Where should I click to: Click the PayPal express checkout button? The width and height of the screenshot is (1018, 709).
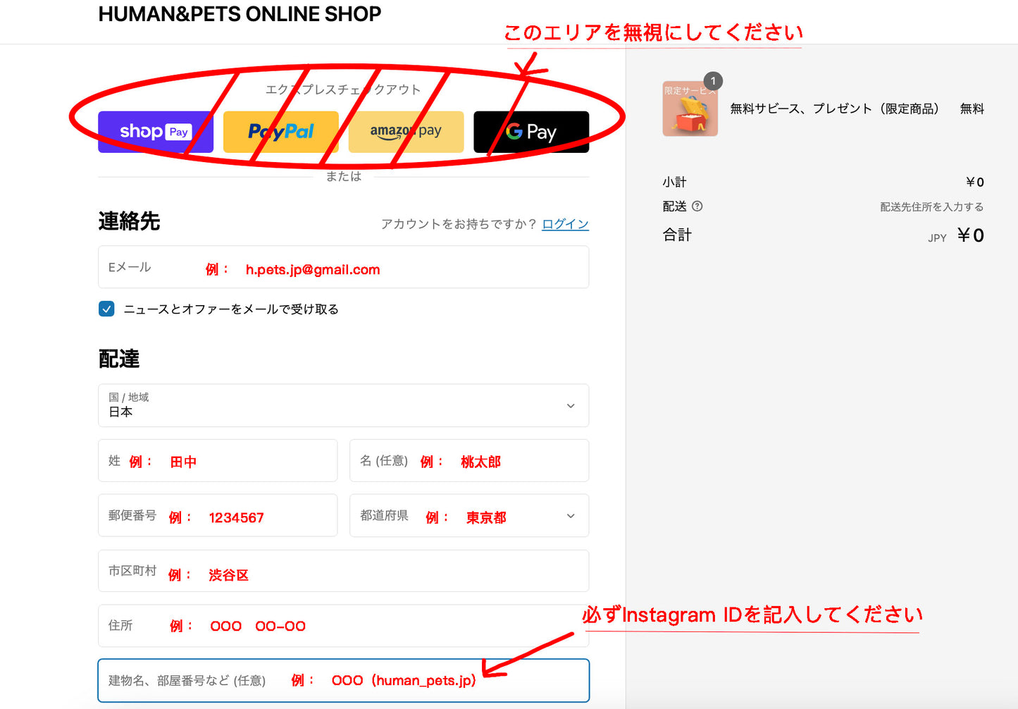[x=281, y=132]
